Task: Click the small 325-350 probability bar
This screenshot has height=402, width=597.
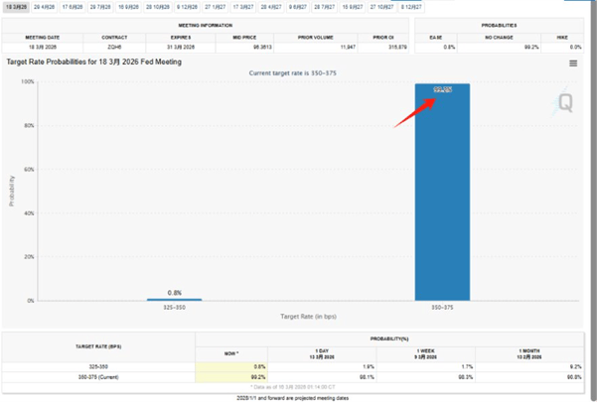Action: tap(174, 299)
